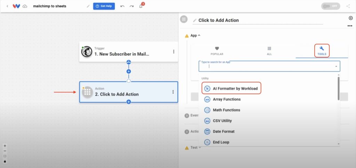The width and height of the screenshot is (356, 168).
Task: Switch to the Popular tab
Action: [x=217, y=51]
